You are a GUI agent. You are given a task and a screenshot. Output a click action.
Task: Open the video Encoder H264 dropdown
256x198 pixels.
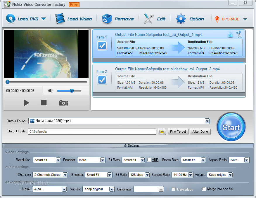[x=103, y=160]
